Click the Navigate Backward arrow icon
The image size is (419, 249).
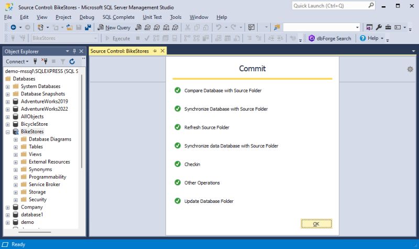[x=13, y=27]
